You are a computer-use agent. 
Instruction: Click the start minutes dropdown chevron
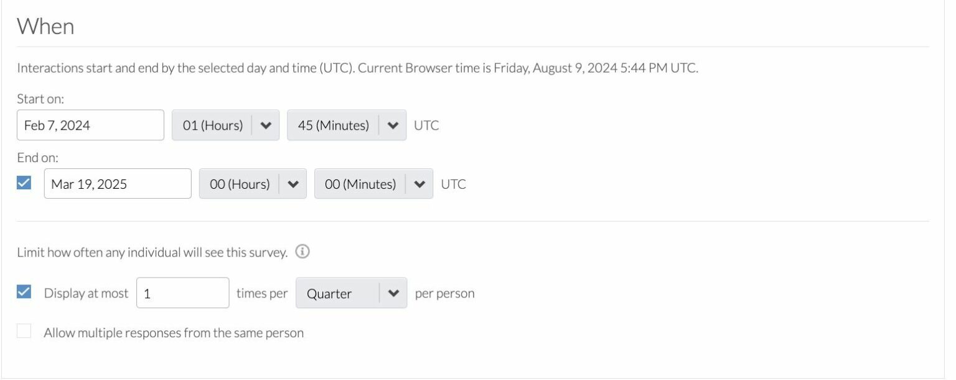tap(393, 124)
